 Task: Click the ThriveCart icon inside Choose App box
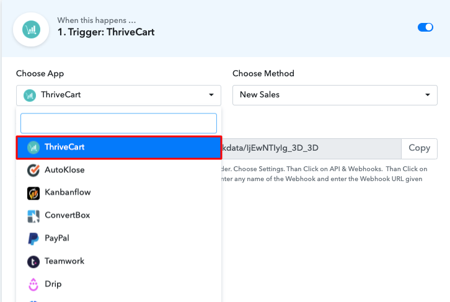point(30,95)
